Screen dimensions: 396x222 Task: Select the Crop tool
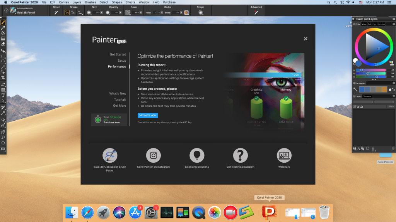click(3, 76)
